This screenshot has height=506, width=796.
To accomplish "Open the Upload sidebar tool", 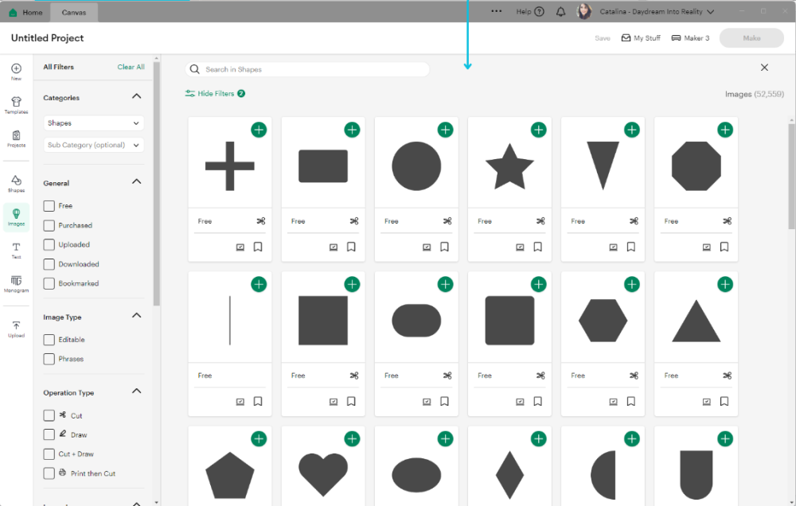I will [x=16, y=329].
